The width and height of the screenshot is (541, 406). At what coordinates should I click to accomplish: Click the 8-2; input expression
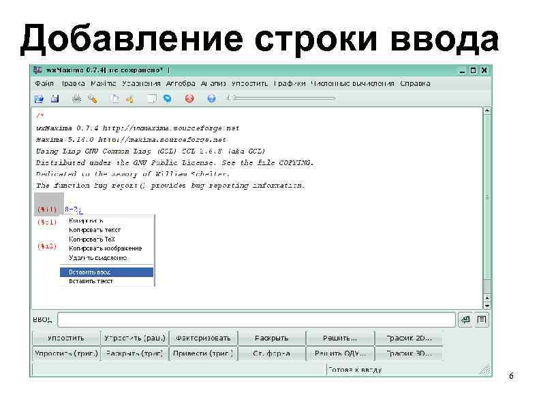pos(73,209)
